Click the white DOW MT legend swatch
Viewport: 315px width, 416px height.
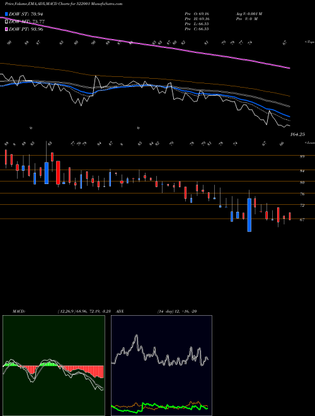6,22
